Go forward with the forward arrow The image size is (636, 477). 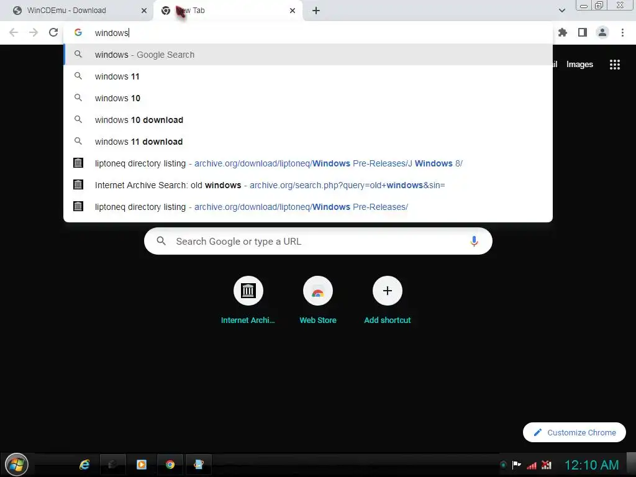(x=34, y=32)
